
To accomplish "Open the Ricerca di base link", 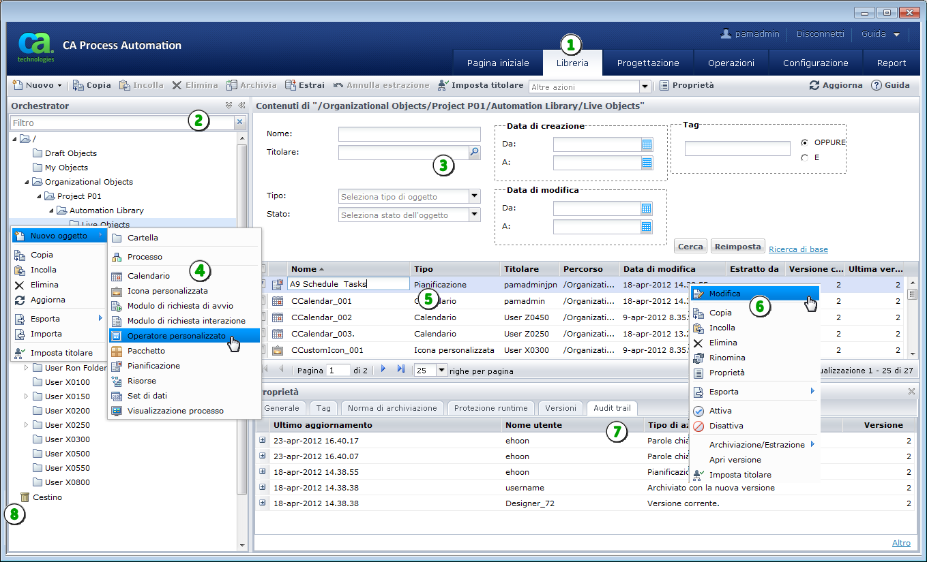I will coord(798,249).
